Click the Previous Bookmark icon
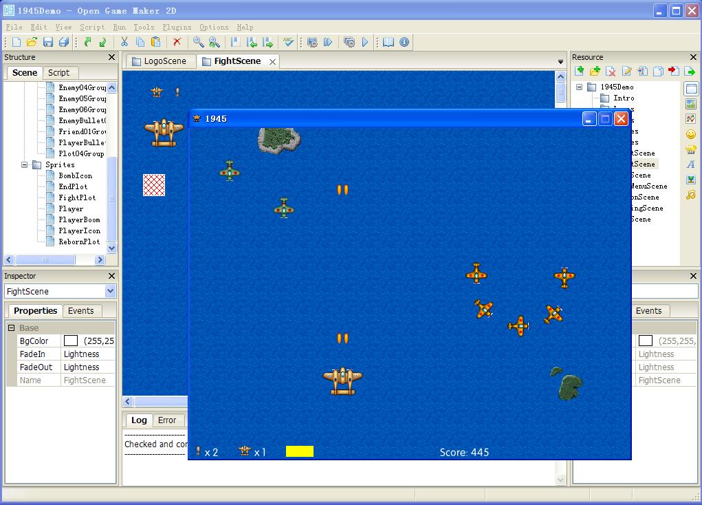The width and height of the screenshot is (702, 505). click(x=252, y=42)
